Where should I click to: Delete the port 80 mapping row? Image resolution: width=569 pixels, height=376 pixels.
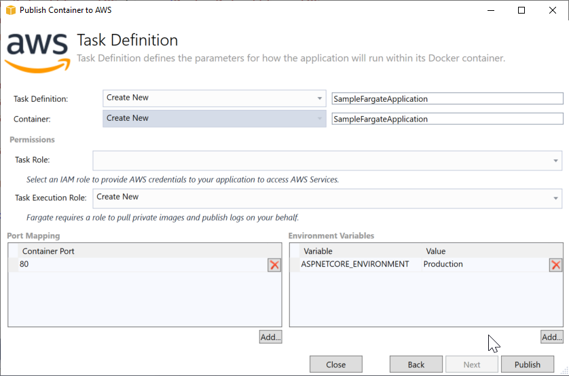tap(274, 265)
